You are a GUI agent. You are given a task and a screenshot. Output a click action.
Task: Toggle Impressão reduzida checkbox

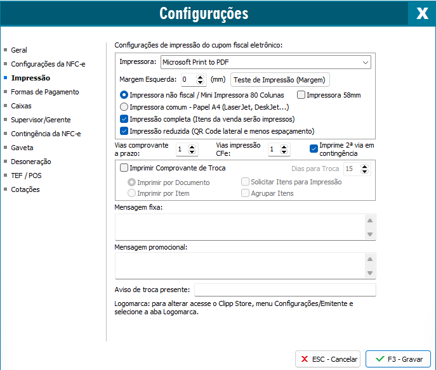tap(124, 131)
